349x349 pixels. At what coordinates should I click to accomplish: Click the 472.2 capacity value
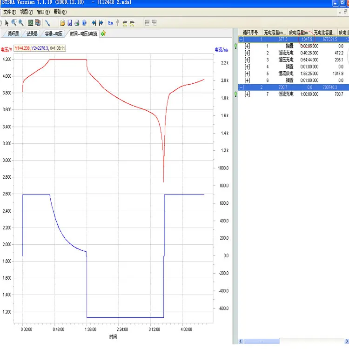tap(339, 53)
